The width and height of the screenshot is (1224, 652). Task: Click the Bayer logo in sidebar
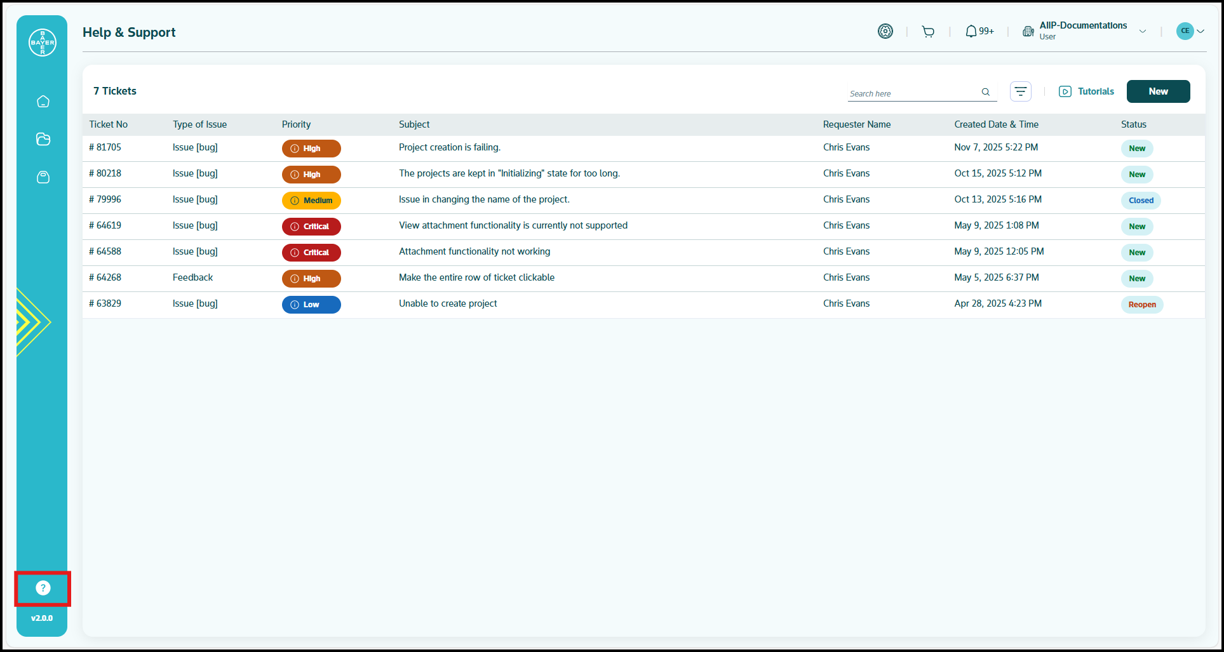tap(43, 43)
